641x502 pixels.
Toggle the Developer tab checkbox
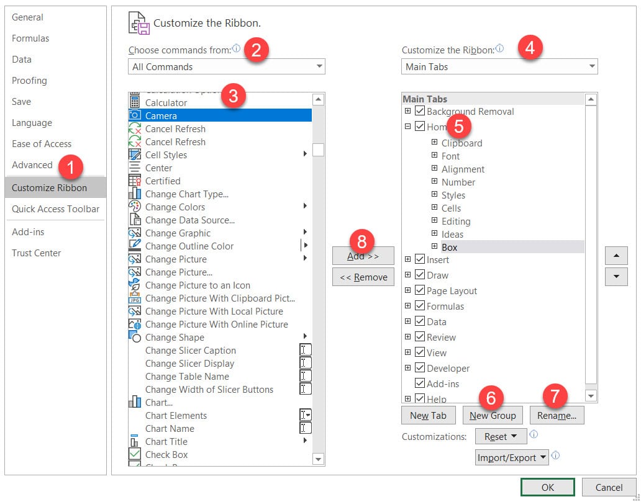420,367
